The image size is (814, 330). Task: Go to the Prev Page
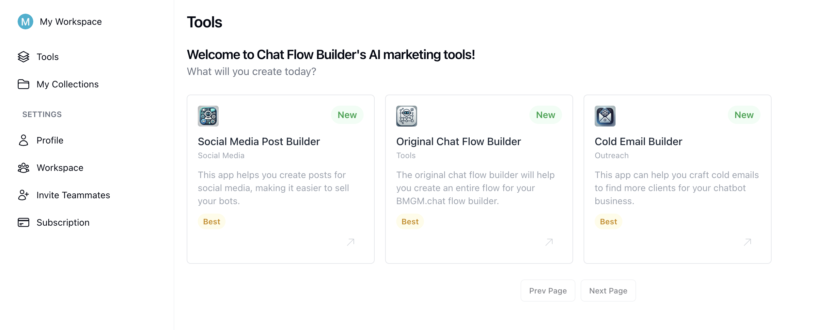[x=548, y=291]
